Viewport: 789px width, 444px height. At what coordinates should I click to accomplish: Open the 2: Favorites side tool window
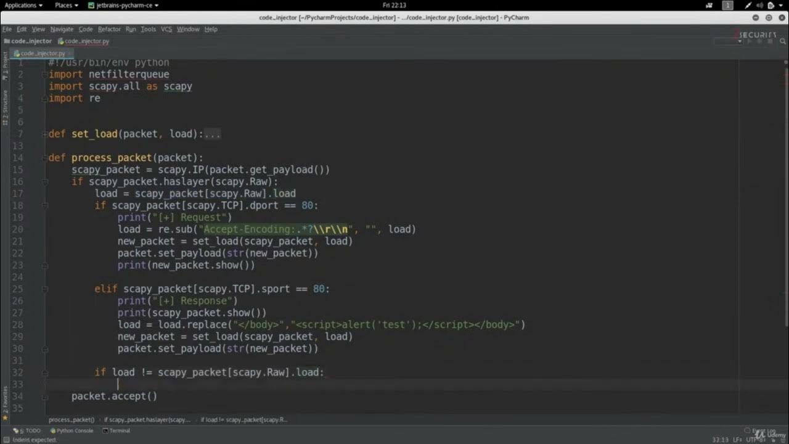5,405
